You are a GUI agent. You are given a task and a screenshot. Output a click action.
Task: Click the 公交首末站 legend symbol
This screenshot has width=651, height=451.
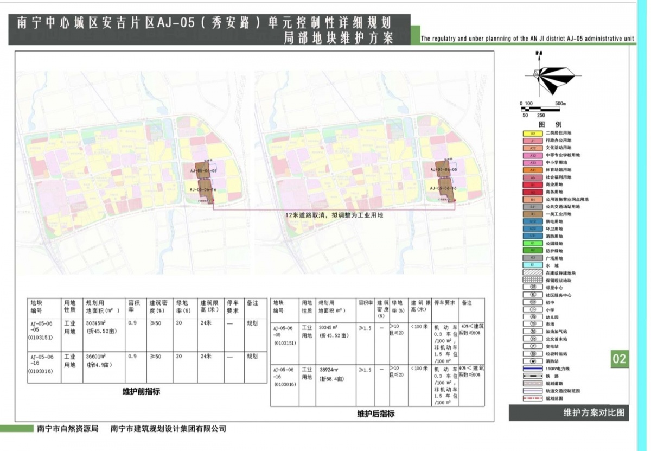pyautogui.click(x=534, y=338)
